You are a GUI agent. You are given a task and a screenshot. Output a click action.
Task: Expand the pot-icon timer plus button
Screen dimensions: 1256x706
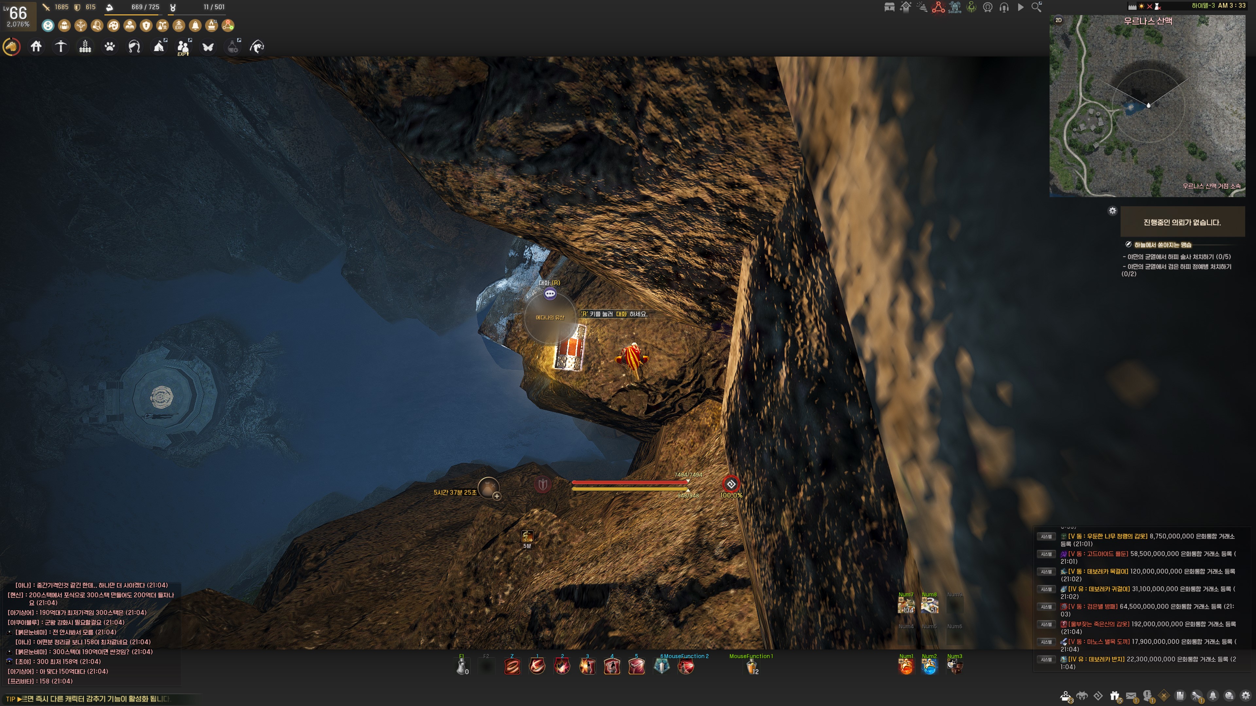click(x=497, y=496)
